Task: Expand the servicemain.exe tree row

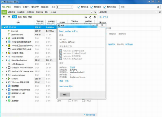Action: [7, 75]
